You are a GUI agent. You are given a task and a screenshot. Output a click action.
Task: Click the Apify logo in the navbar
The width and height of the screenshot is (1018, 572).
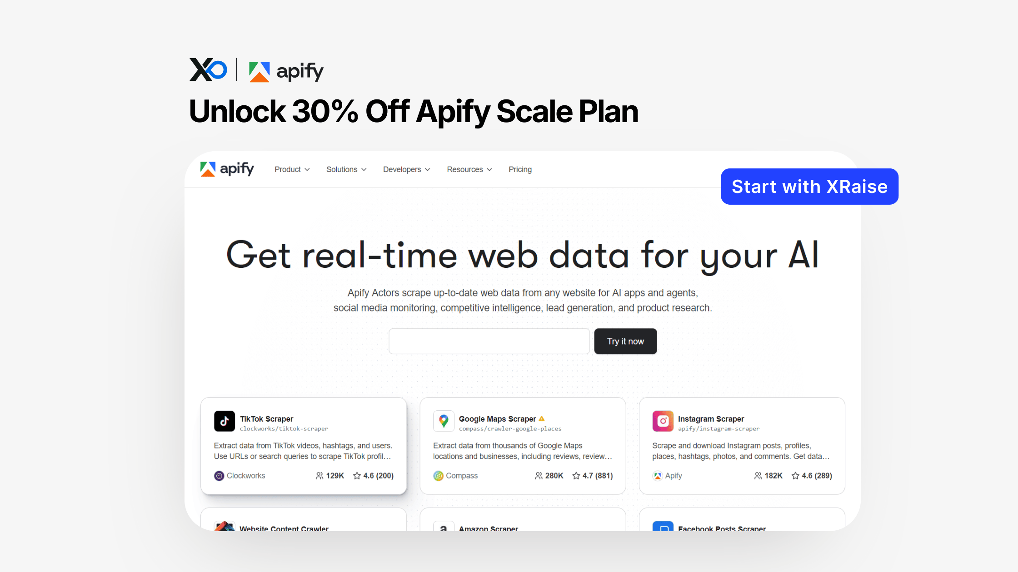tap(227, 169)
